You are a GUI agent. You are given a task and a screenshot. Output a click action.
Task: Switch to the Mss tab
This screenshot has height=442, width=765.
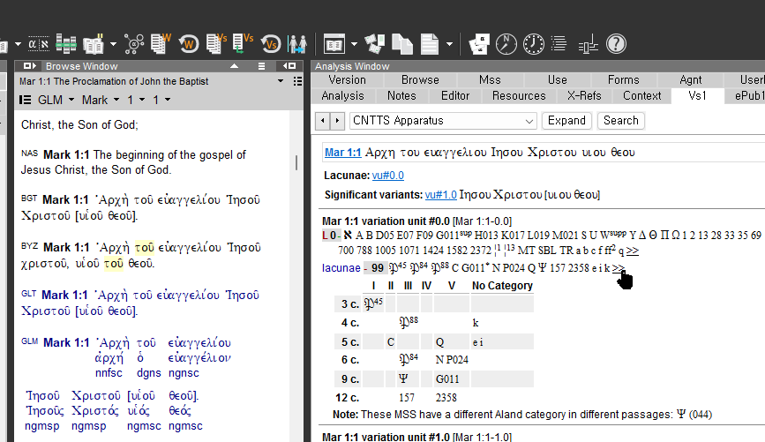tap(490, 80)
